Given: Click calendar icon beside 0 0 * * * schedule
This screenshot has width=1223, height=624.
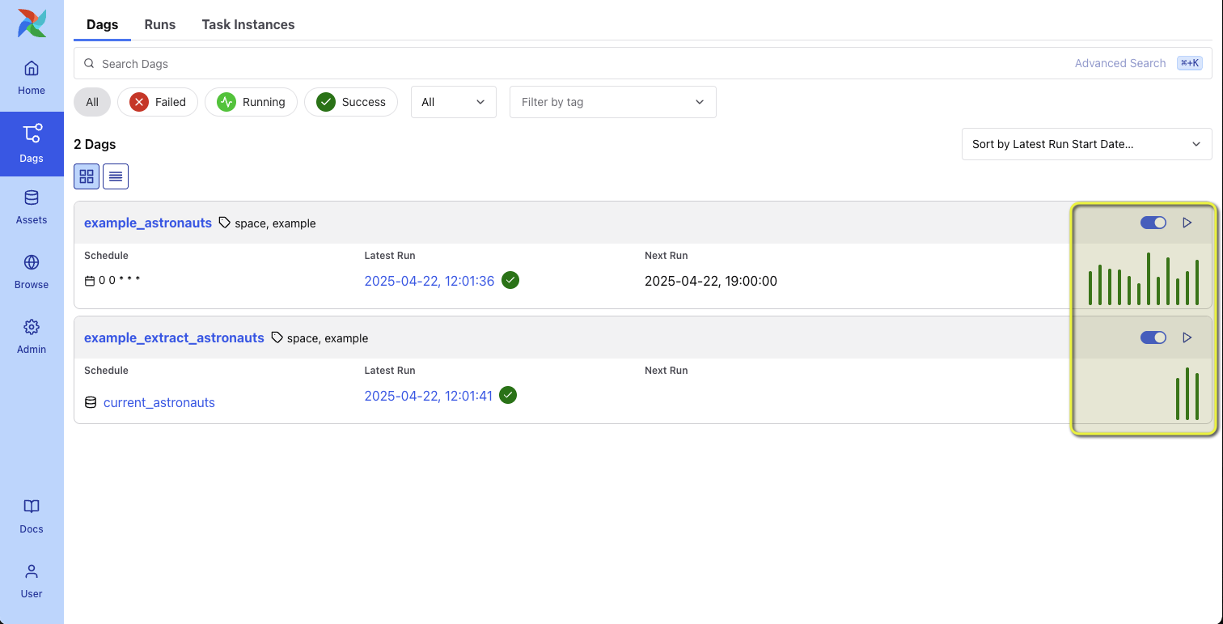Looking at the screenshot, I should point(90,281).
